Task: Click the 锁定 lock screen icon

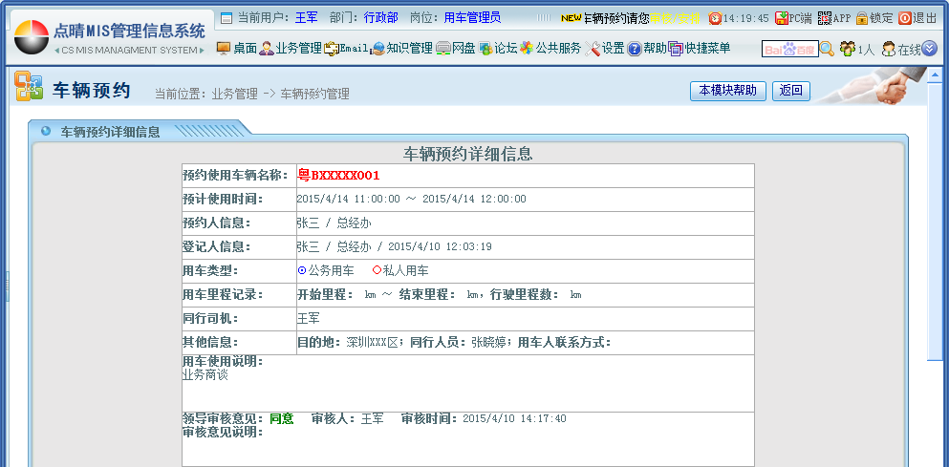Action: [x=874, y=18]
